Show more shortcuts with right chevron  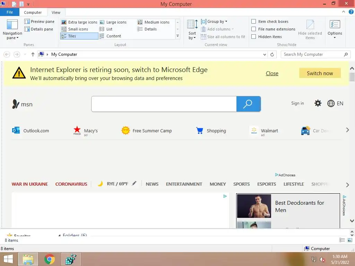(347, 130)
